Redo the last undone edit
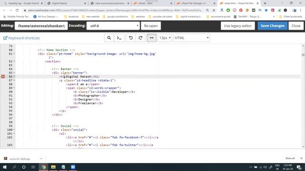This screenshot has width=305, height=171. tap(141, 38)
